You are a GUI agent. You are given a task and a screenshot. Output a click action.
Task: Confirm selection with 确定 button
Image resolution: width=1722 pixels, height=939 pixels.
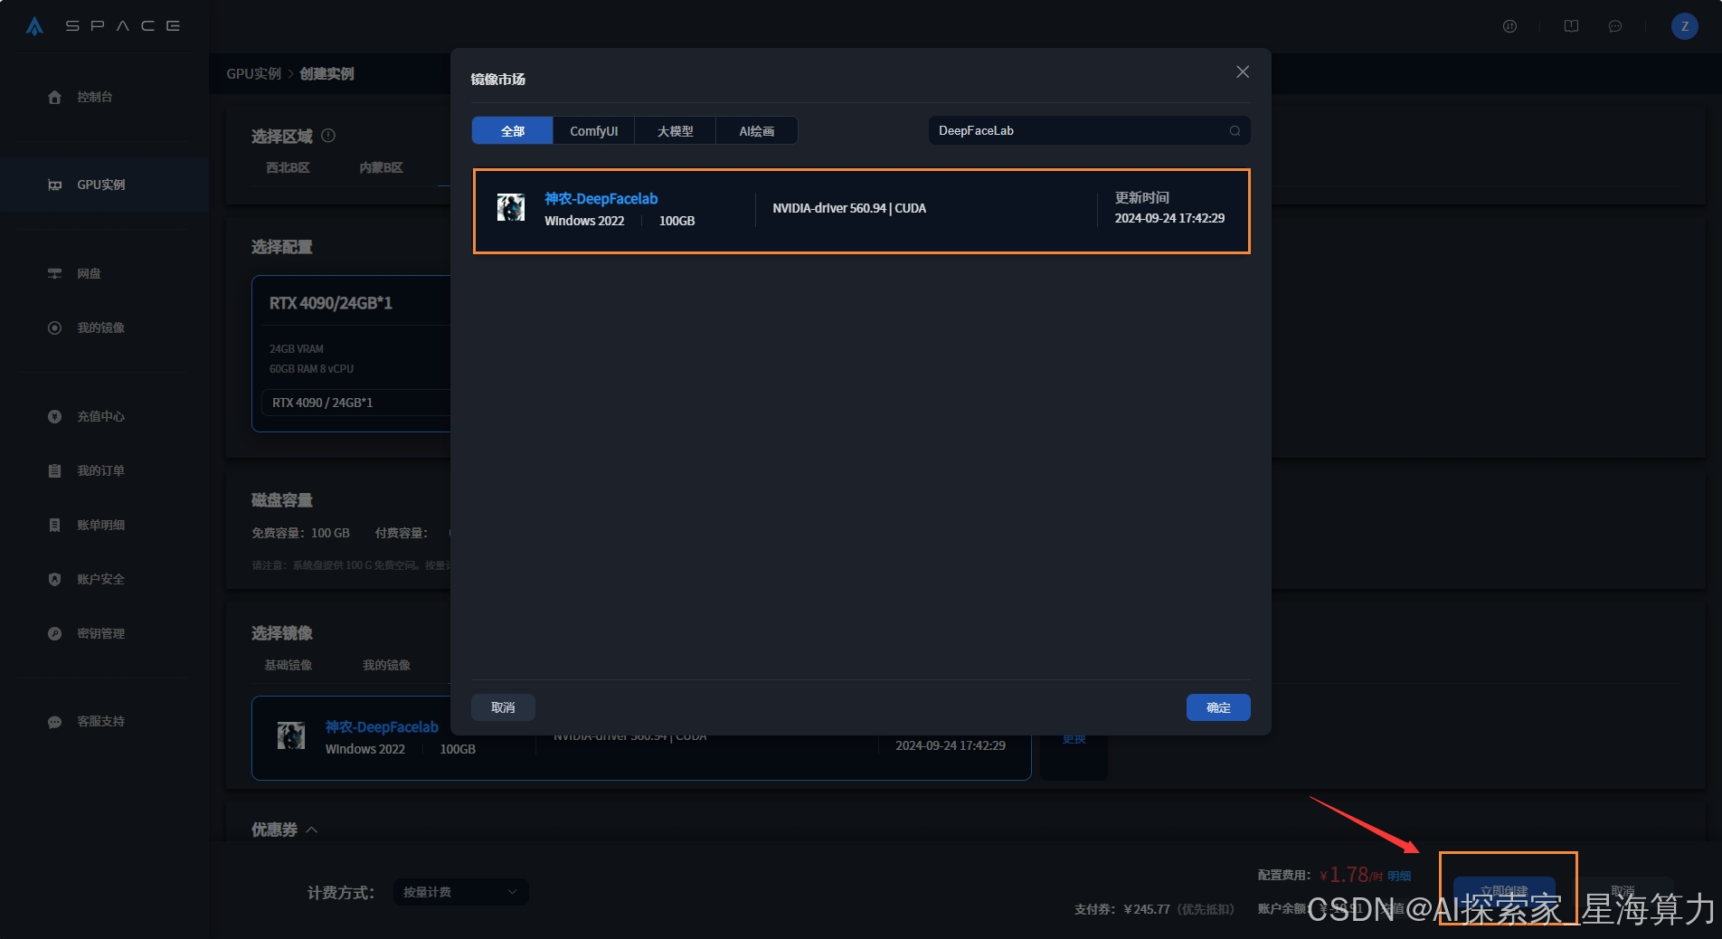tap(1218, 707)
